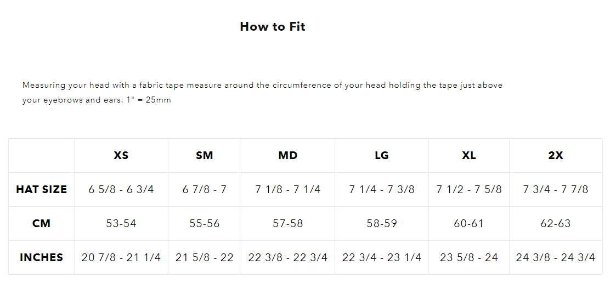Image resolution: width=610 pixels, height=294 pixels.
Task: Click the 7 3/4 - 7 7/8 cell
Action: (556, 189)
